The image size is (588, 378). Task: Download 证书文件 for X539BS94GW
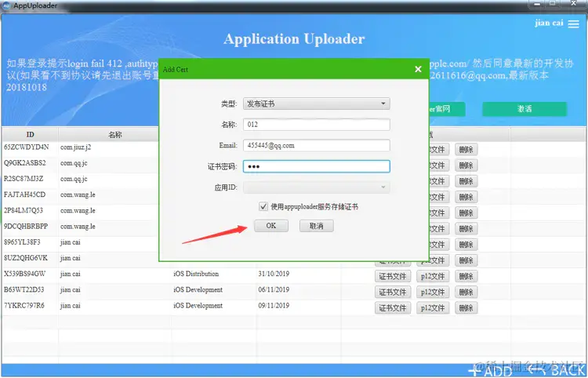(x=393, y=276)
